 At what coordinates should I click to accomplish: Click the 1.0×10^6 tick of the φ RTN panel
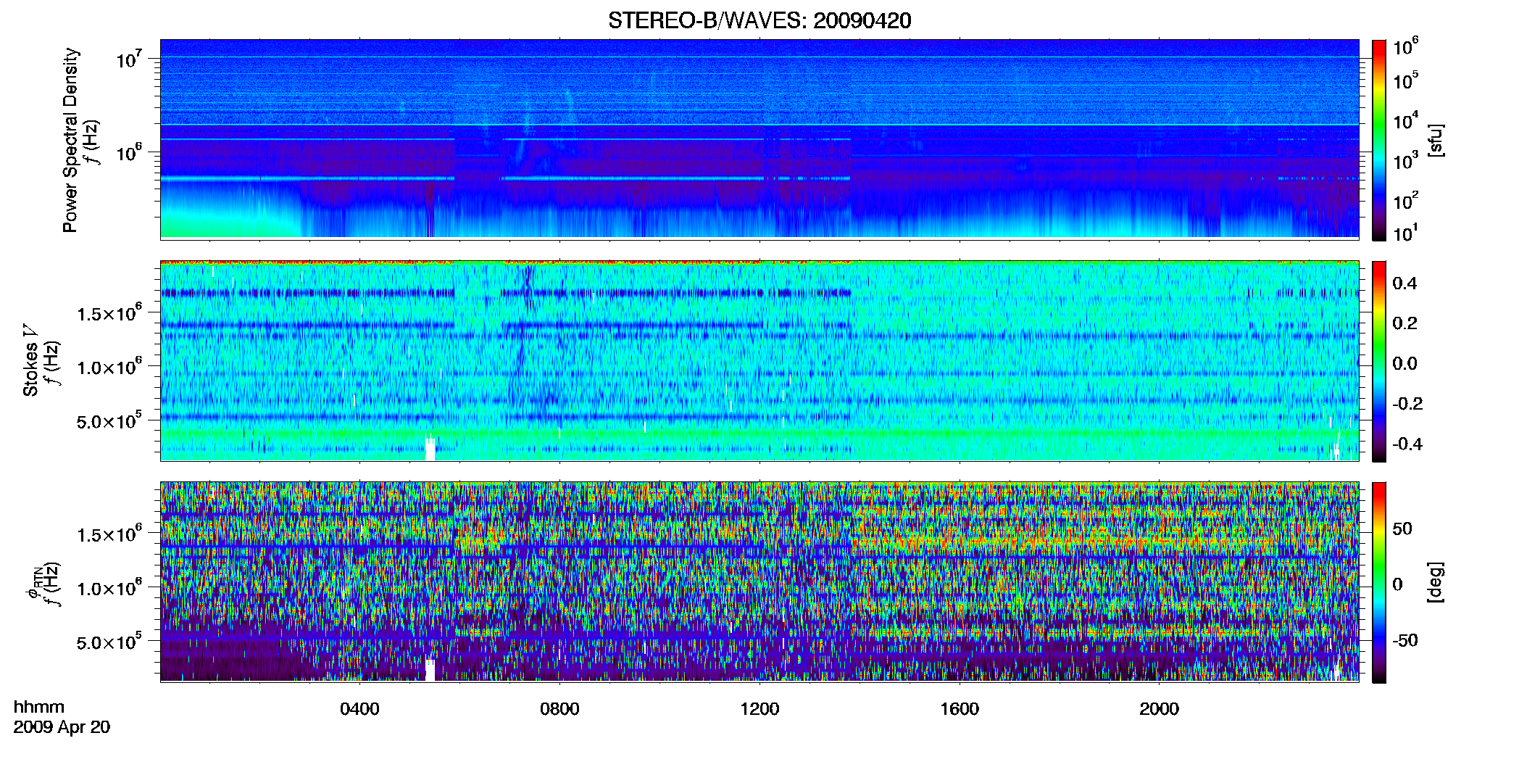point(109,588)
